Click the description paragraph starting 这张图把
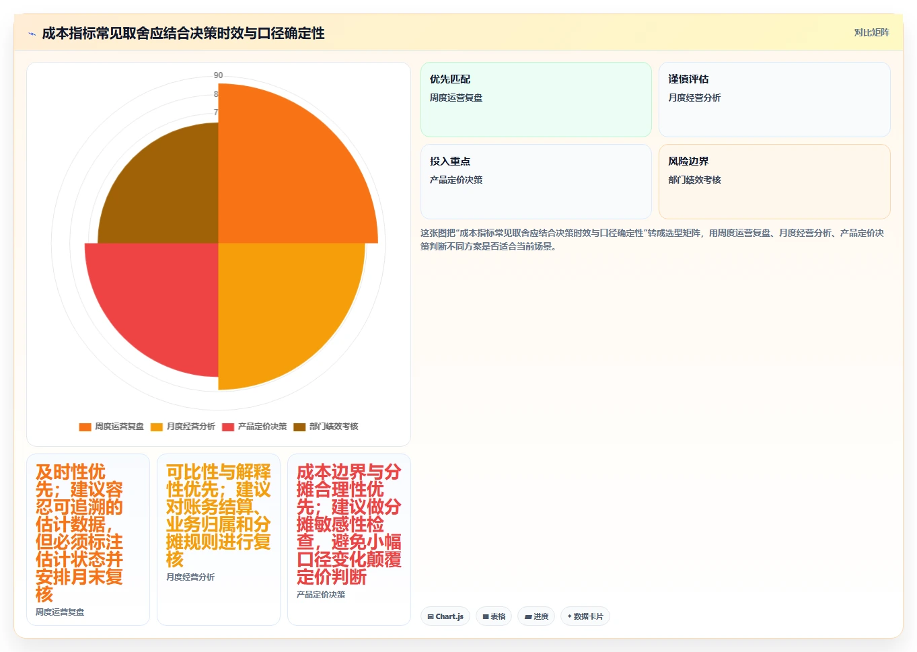This screenshot has width=917, height=652. [652, 240]
